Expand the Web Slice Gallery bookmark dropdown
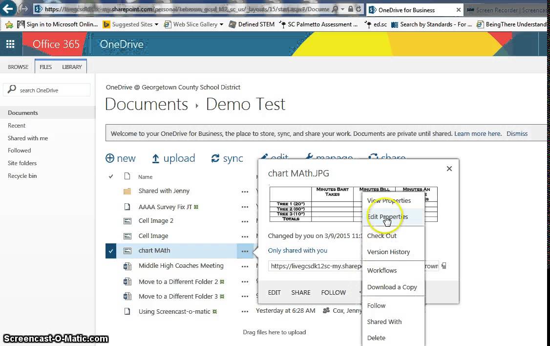 point(221,24)
